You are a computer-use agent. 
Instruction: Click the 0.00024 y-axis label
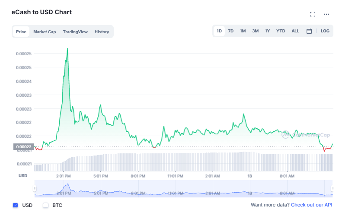coord(23,81)
